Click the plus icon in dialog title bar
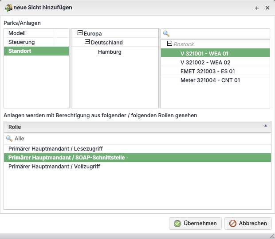The width and height of the screenshot is (275, 239). click(257, 8)
